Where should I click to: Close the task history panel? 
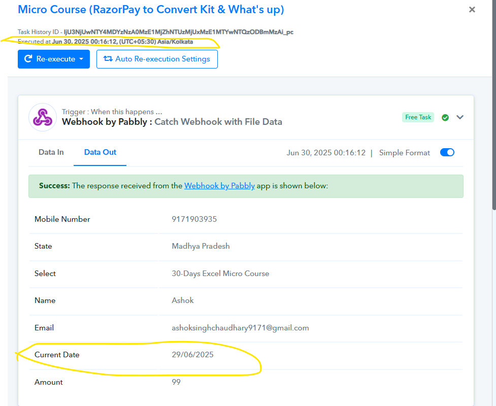[472, 10]
